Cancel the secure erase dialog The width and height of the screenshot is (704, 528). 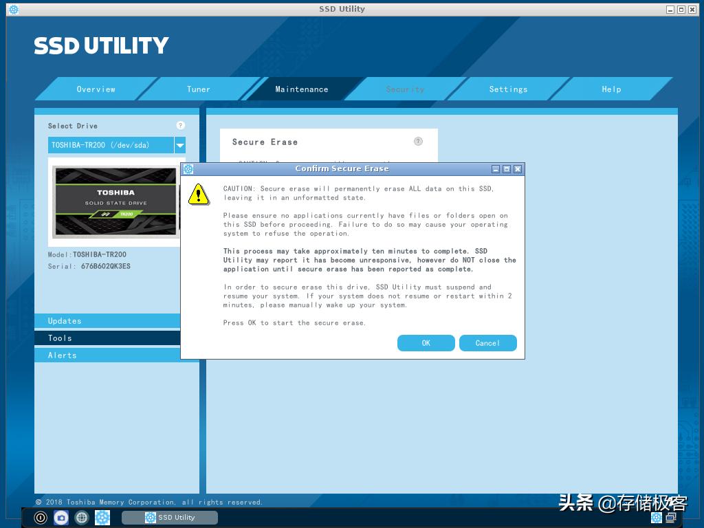[487, 343]
